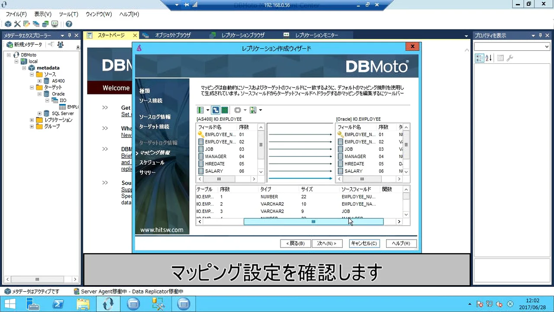Viewport: 554px width, 312px height.
Task: Click categorized view icon in properties panel
Action: tap(479, 58)
